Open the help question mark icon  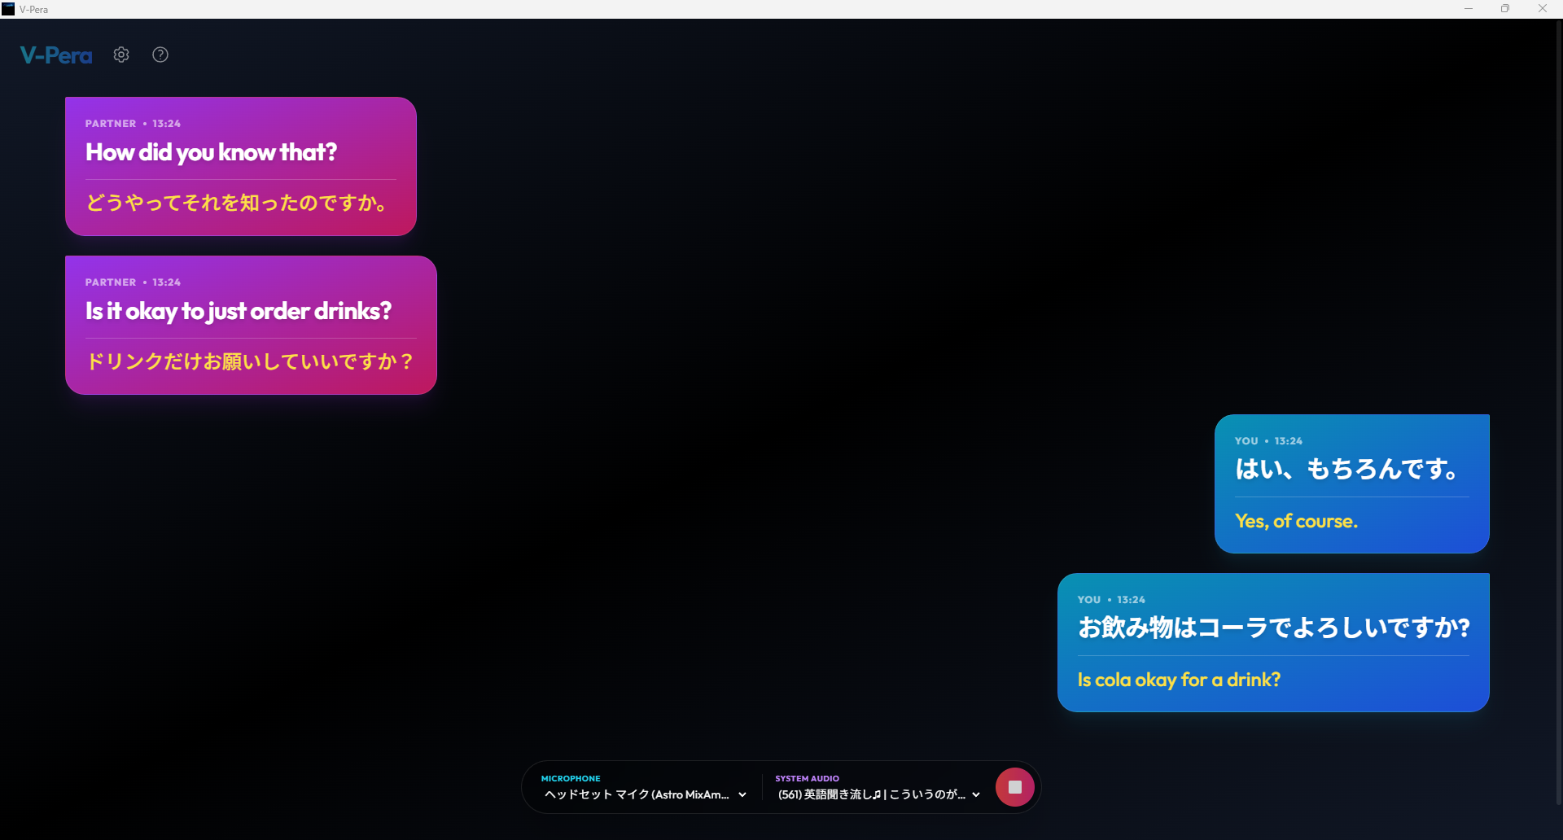point(160,55)
